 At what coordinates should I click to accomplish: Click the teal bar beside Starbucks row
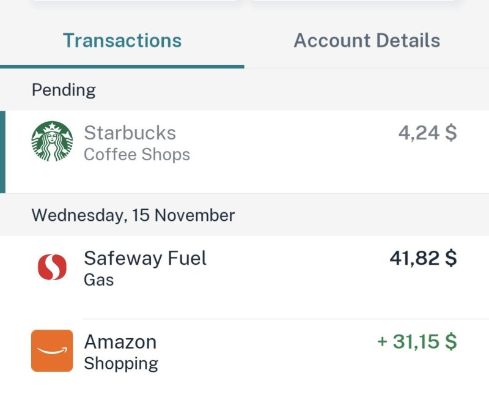coord(2,152)
